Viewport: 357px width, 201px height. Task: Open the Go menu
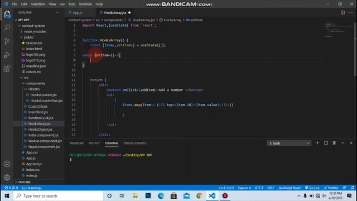pyautogui.click(x=62, y=4)
